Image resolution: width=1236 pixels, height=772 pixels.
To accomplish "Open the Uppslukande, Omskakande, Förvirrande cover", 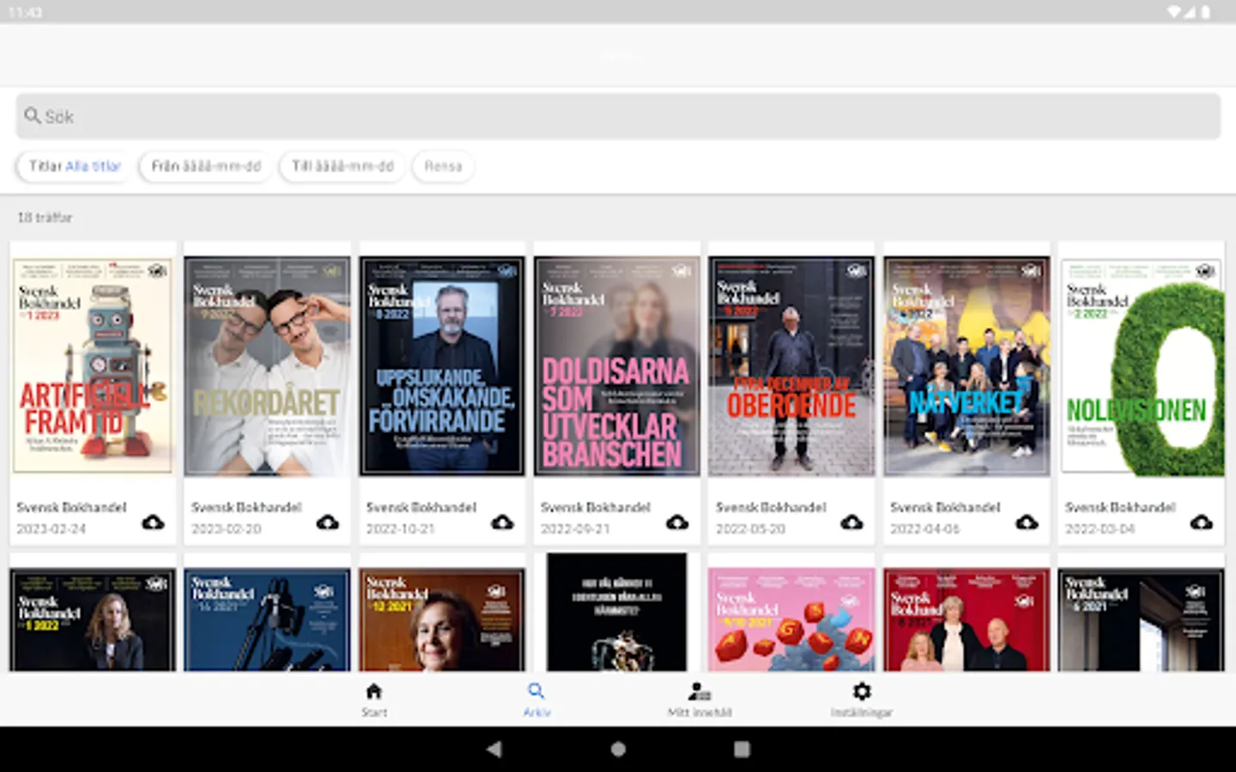I will tap(442, 365).
